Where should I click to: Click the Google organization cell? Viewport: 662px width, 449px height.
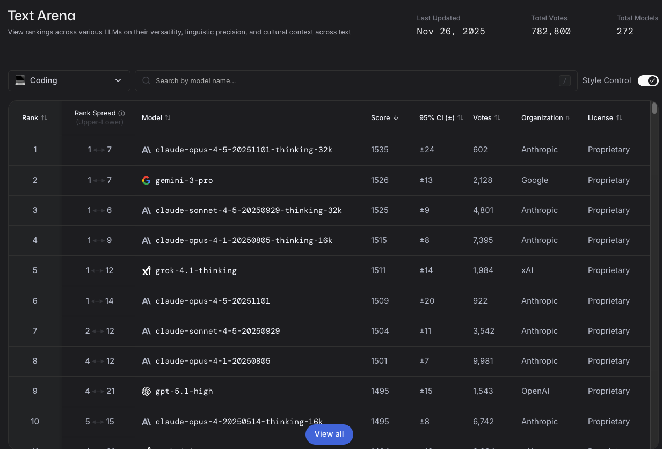click(x=535, y=180)
